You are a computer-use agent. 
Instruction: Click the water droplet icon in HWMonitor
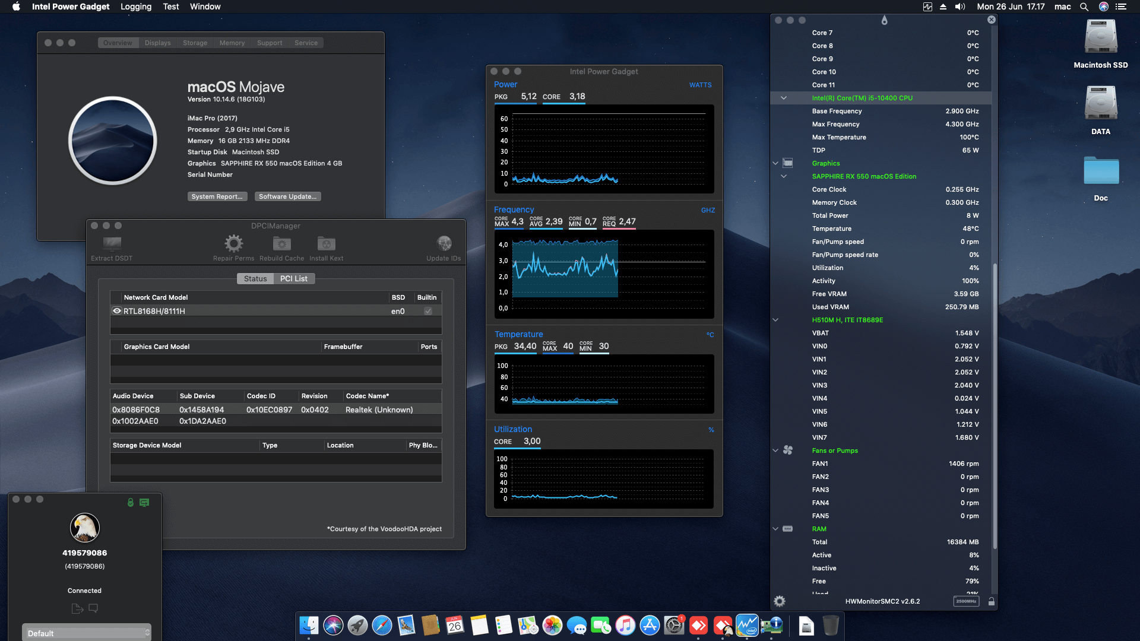tap(884, 20)
